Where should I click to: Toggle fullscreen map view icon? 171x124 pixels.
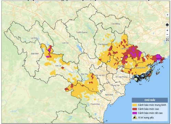[x=167, y=40]
